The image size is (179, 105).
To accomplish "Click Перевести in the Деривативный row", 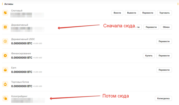I will click(151, 27).
